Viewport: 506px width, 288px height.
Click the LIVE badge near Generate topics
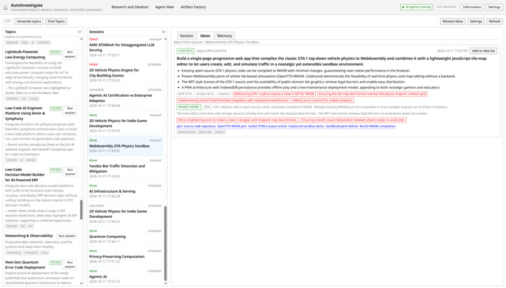[8, 21]
